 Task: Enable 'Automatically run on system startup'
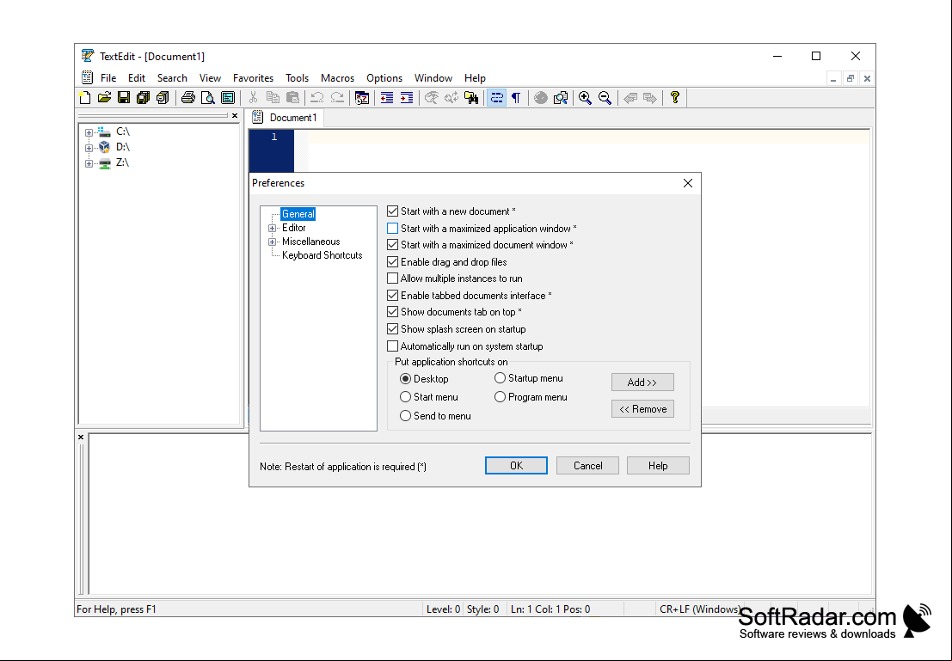pos(393,346)
